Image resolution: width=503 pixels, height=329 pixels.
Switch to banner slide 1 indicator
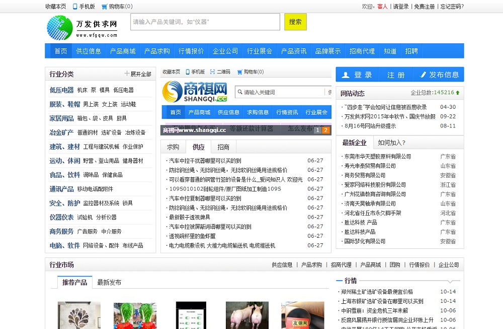click(317, 130)
